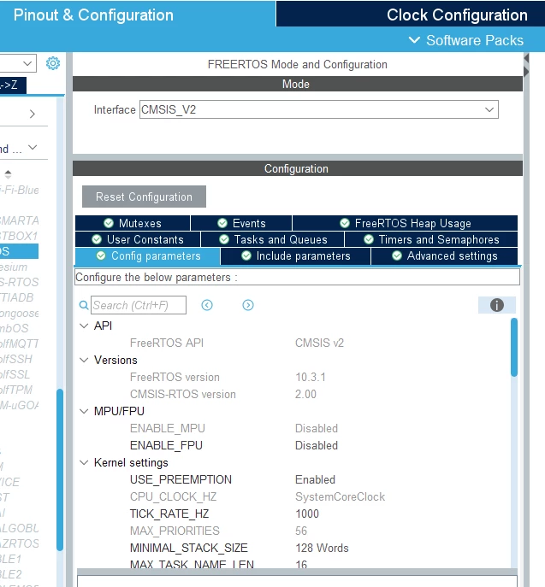The width and height of the screenshot is (545, 587).
Task: Open the categories settings gear icon
Action: pyautogui.click(x=53, y=63)
